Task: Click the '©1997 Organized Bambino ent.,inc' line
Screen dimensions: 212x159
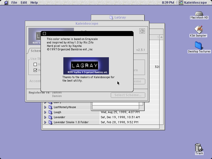Action: tap(70, 49)
